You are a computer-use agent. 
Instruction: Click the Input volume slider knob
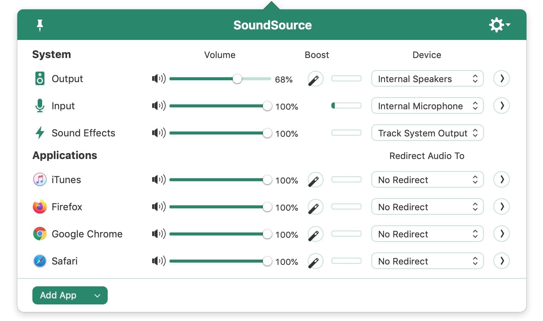[267, 106]
